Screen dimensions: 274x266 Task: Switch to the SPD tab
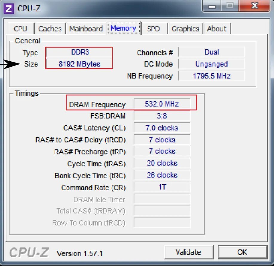[x=153, y=29]
